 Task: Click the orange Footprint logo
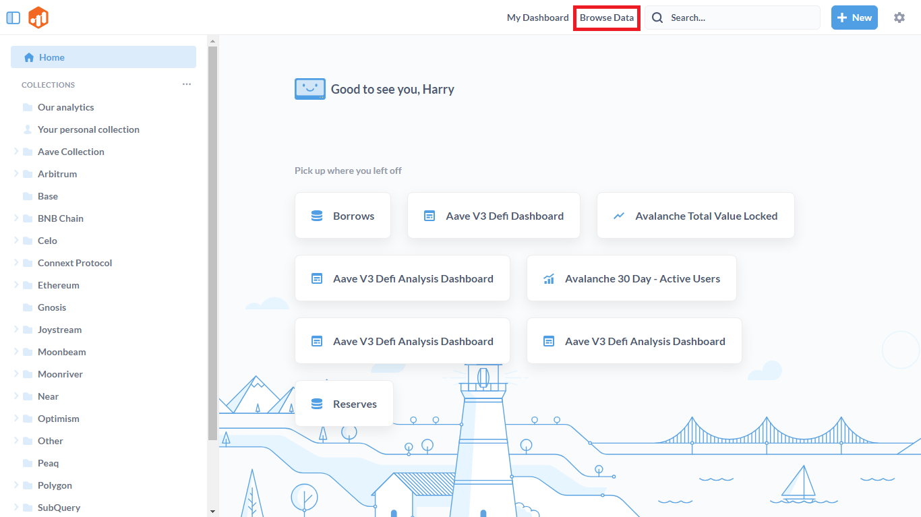tap(38, 18)
